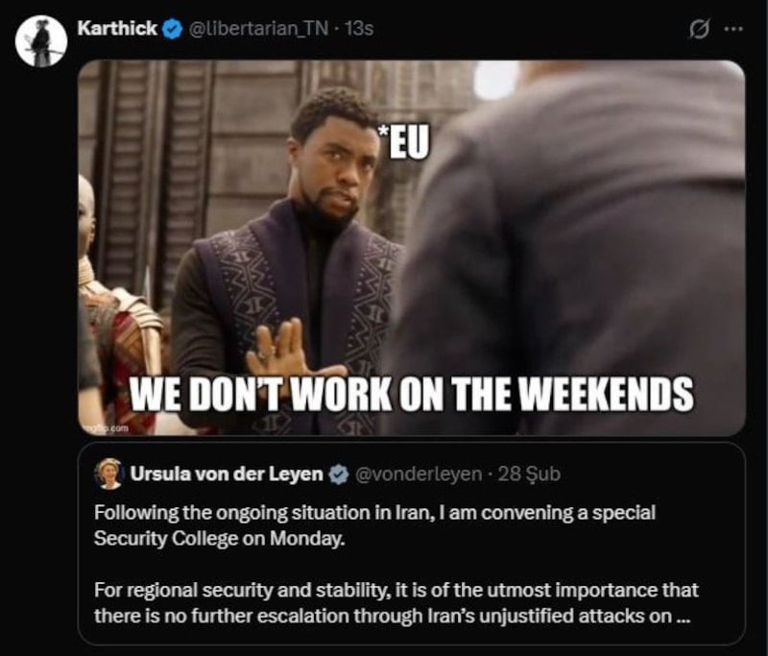Open the Black Panther meme image

tap(412, 248)
